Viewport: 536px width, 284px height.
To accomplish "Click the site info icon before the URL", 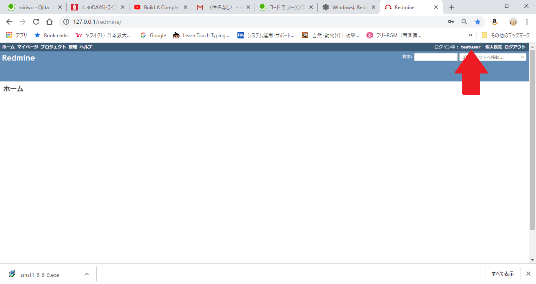I will (x=66, y=22).
